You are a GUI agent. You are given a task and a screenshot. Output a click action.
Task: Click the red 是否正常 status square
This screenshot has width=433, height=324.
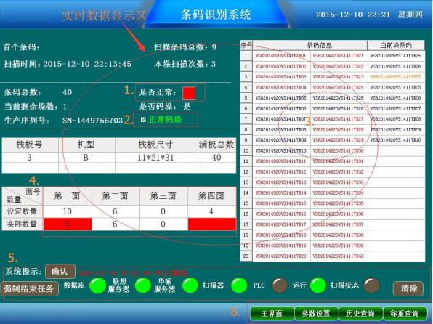[x=189, y=93]
